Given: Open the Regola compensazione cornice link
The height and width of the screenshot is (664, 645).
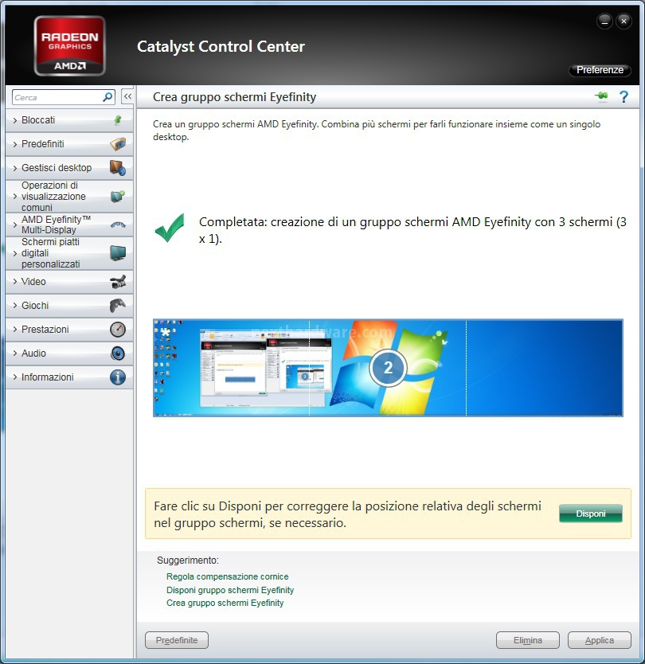Looking at the screenshot, I should 228,576.
